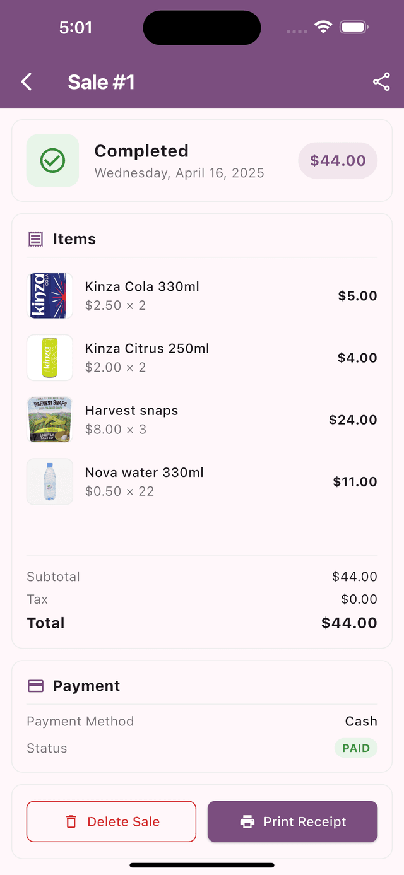Image resolution: width=404 pixels, height=875 pixels.
Task: Tap the green completed checkmark icon
Action: (52, 160)
